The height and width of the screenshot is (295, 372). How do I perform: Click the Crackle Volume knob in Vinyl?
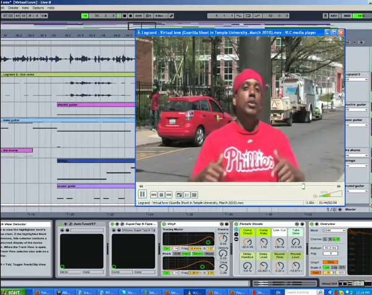click(223, 239)
